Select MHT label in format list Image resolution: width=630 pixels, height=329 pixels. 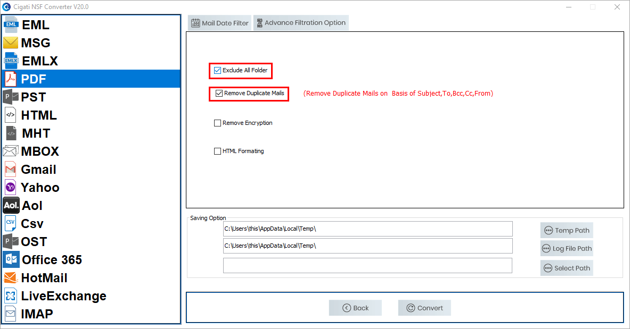36,133
